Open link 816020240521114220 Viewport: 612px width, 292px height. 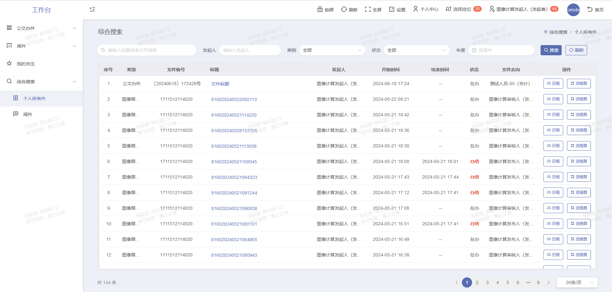pos(234,115)
